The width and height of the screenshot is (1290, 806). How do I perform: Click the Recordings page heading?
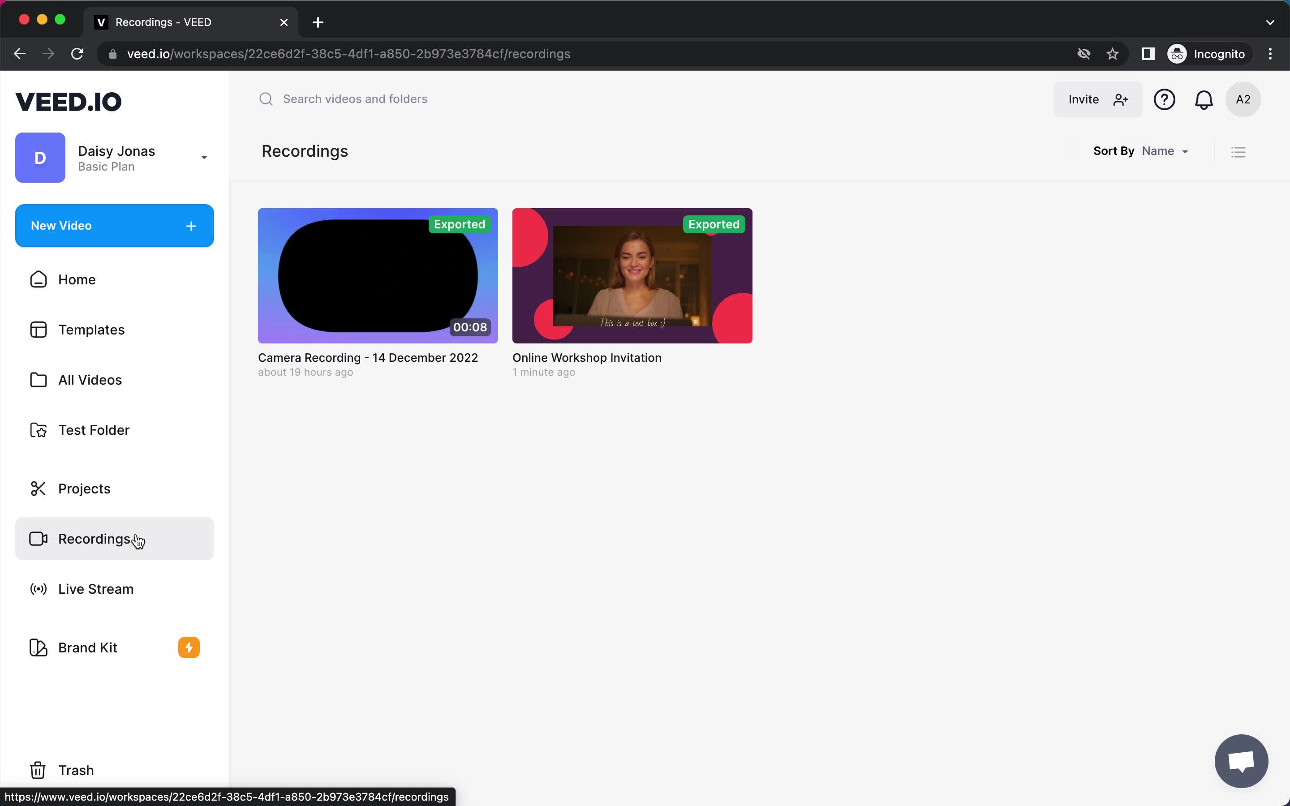[x=305, y=151]
